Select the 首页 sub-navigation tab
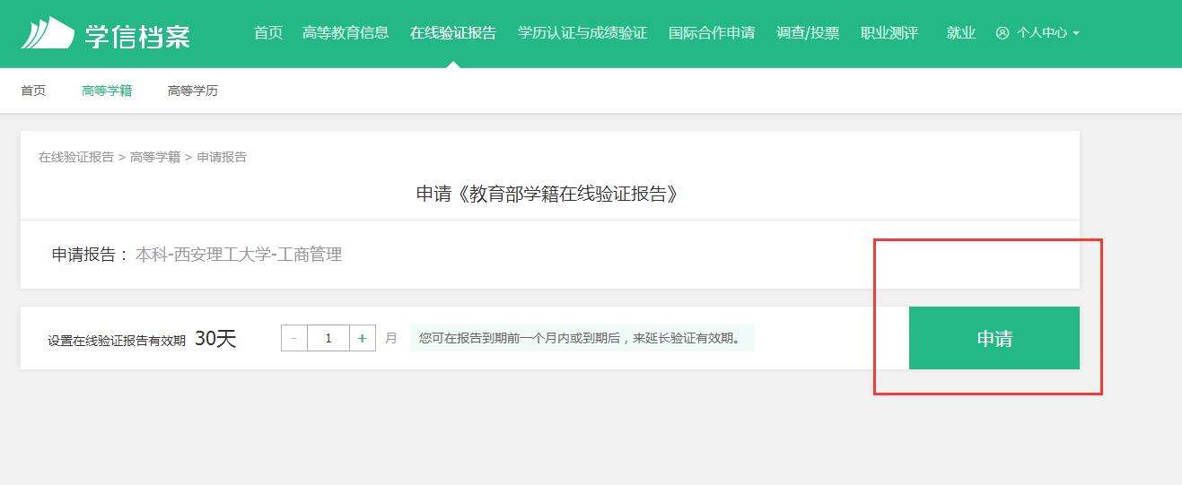Viewport: 1182px width, 485px height. (x=33, y=91)
